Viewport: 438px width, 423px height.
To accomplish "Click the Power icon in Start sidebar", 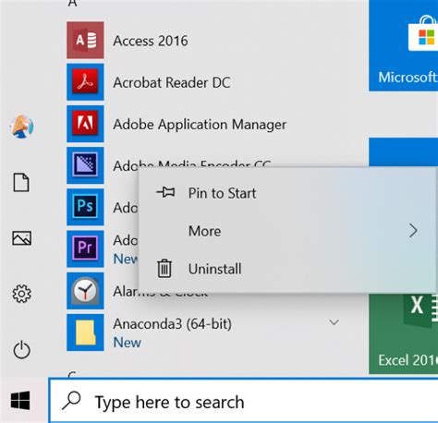I will coord(21,350).
